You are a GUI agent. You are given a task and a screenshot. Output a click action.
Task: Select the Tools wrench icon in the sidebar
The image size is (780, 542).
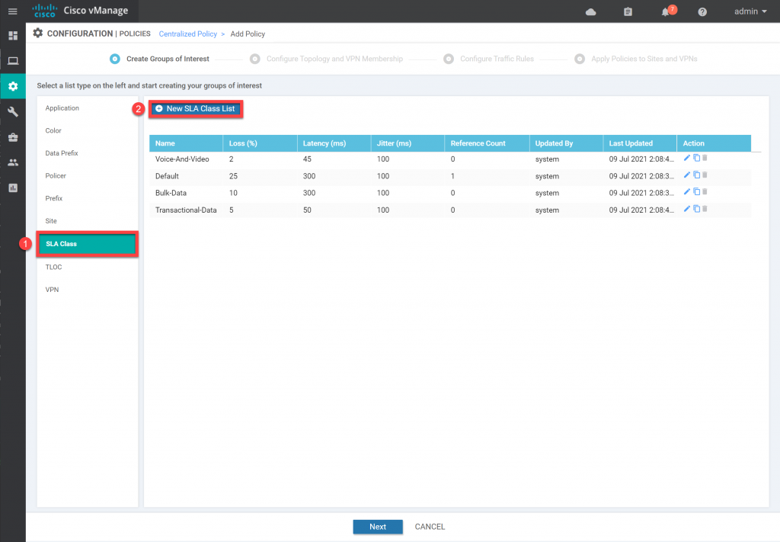point(12,111)
